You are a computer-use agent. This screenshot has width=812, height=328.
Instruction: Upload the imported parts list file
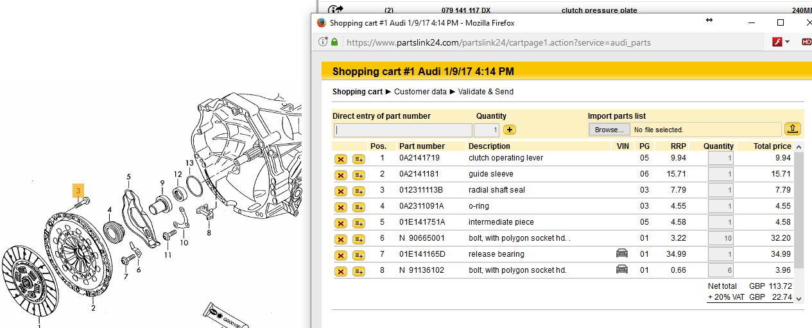(793, 129)
